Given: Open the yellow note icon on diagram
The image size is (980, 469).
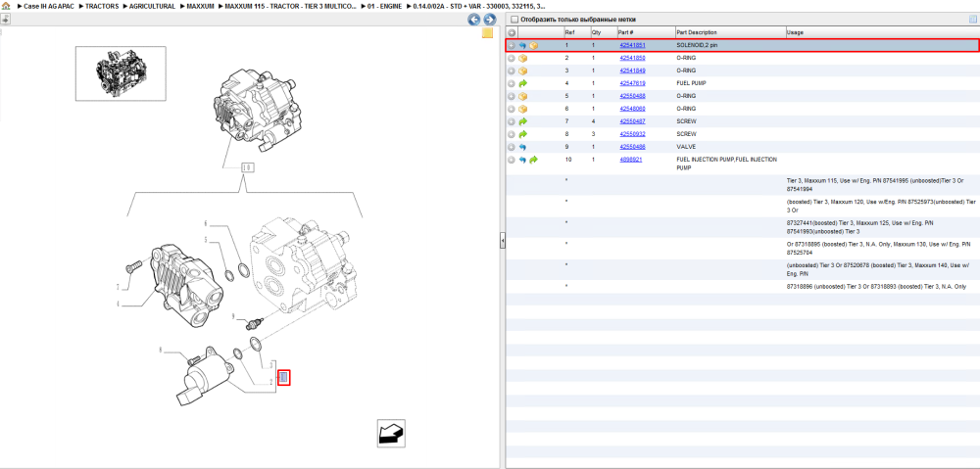Looking at the screenshot, I should tap(487, 33).
